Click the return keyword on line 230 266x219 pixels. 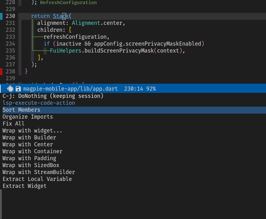point(40,16)
